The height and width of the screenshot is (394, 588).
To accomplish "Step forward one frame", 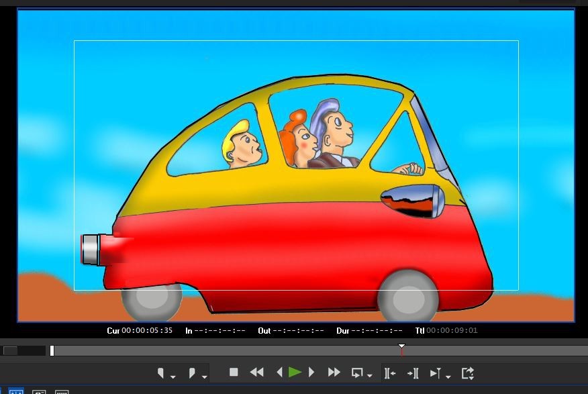I will click(311, 372).
